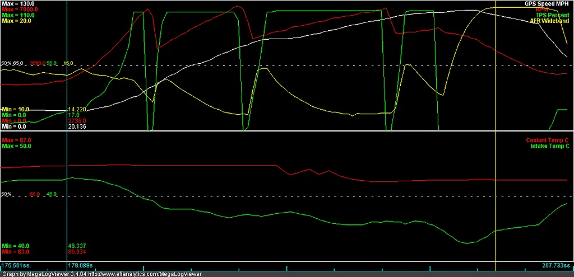Click the 207.733s end time label

coord(557,266)
